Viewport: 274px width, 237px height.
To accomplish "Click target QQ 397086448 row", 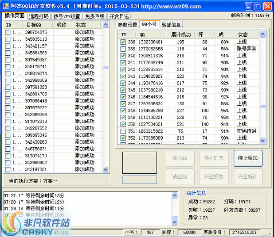I will coord(52,101).
